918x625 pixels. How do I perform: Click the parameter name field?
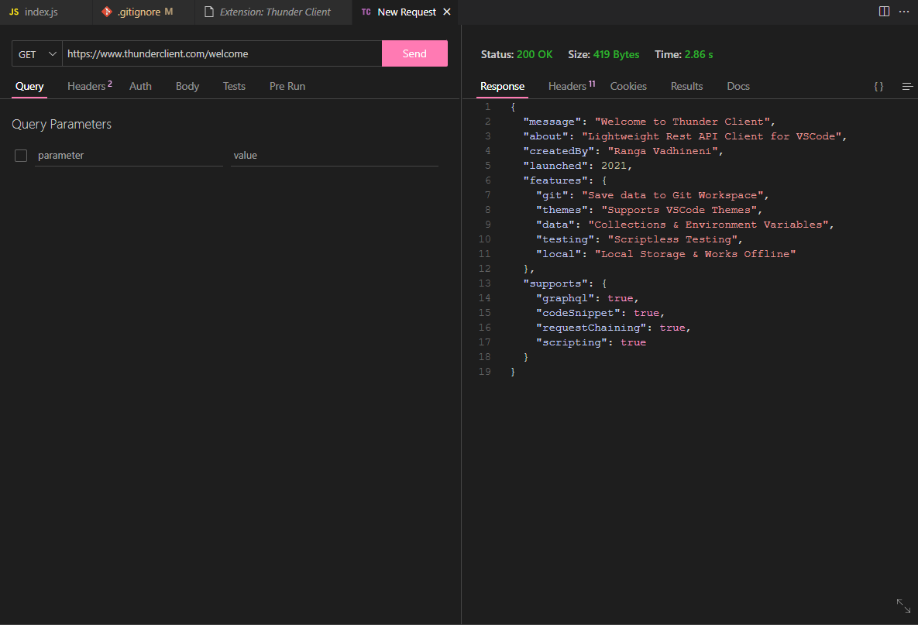(129, 156)
